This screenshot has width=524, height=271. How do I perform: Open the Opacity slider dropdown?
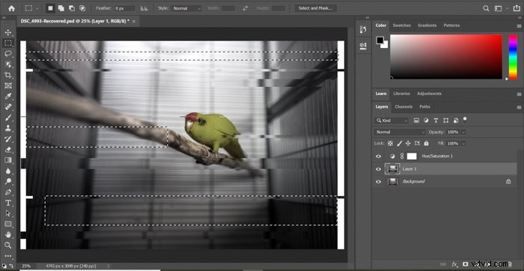[463, 132]
